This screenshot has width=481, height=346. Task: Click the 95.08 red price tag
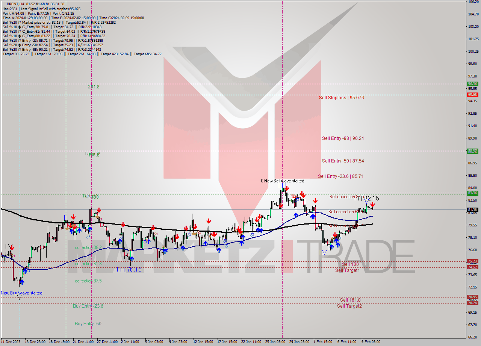pyautogui.click(x=472, y=95)
